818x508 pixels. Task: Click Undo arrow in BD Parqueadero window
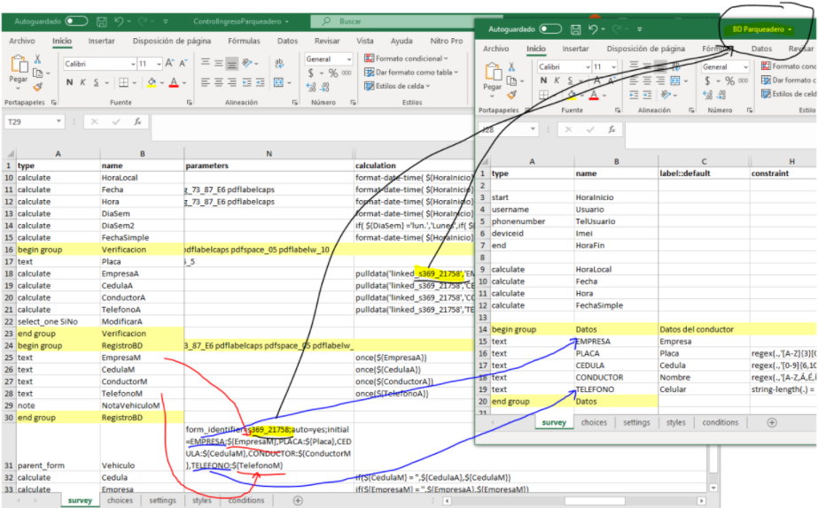[593, 29]
